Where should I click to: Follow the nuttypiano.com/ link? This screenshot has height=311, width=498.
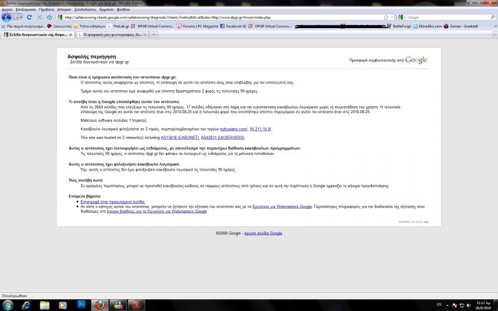click(233, 129)
